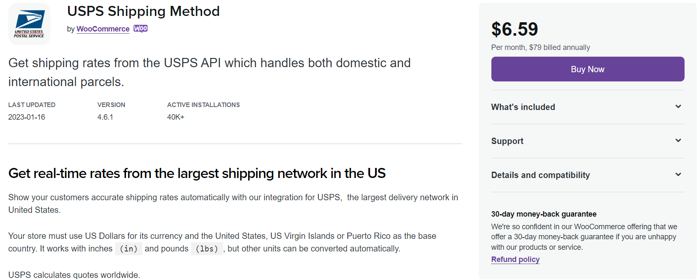698x280 pixels.
Task: Click the Buy Now button
Action: (x=588, y=69)
